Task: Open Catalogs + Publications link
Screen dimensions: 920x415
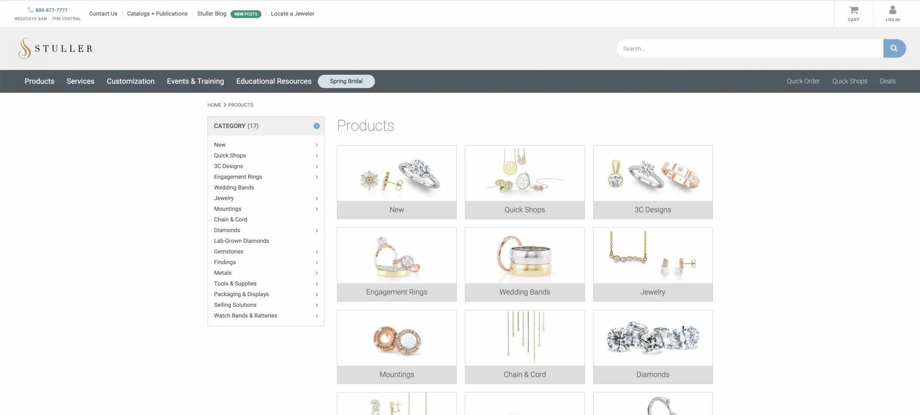Action: [157, 13]
